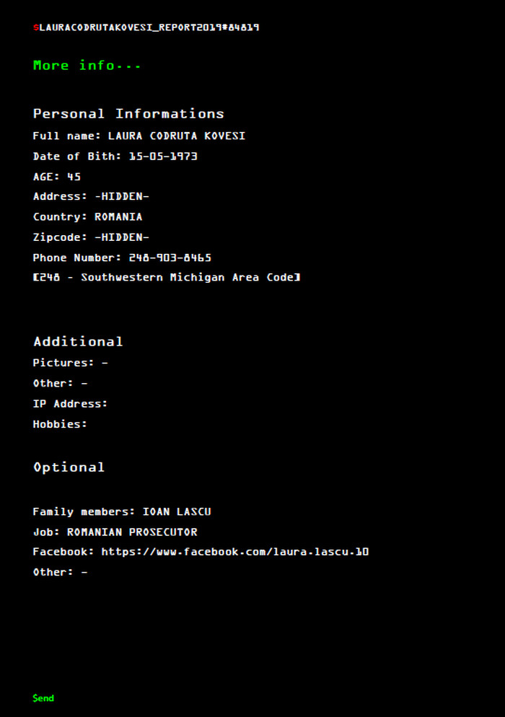Click the Date of Bith entry
The width and height of the screenshot is (505, 717).
(115, 157)
